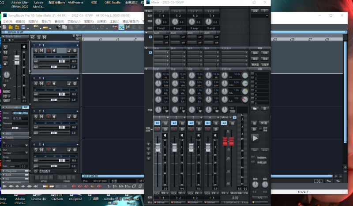
Task: Jump to project end in transport bar
Action: point(36,186)
